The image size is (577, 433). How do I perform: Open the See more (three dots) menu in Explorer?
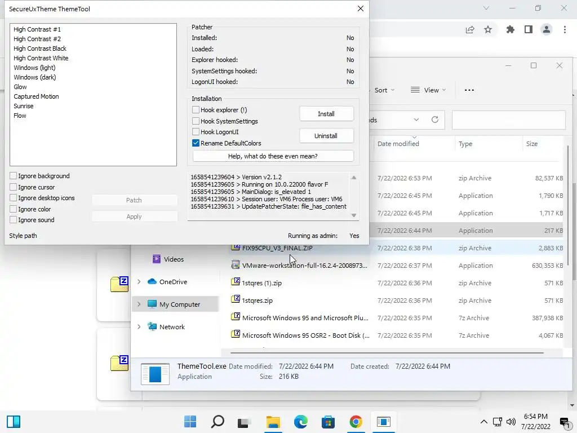(x=469, y=90)
